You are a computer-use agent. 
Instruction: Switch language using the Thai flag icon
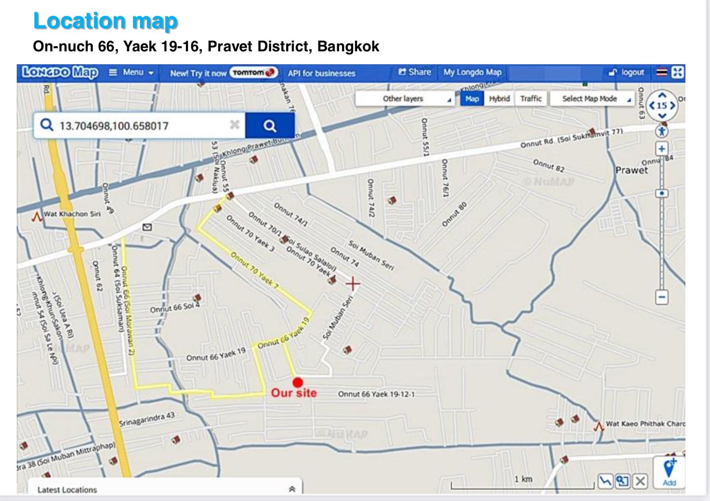661,72
